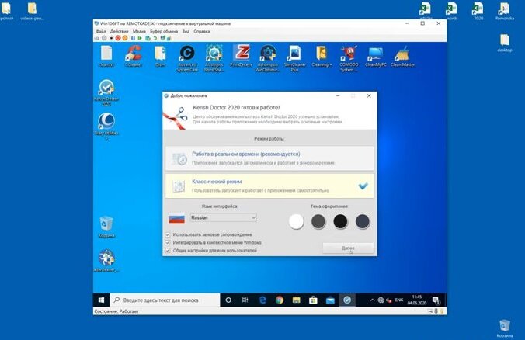The width and height of the screenshot is (525, 340).
Task: Click Kerish Doctor icon on VM taskbar
Action: tap(347, 300)
